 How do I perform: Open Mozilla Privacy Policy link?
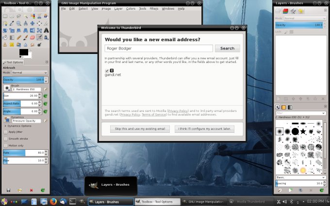click(x=178, y=111)
